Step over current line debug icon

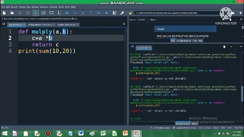75,13
